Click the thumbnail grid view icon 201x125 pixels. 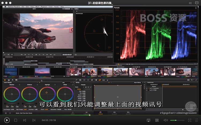coord(188,80)
